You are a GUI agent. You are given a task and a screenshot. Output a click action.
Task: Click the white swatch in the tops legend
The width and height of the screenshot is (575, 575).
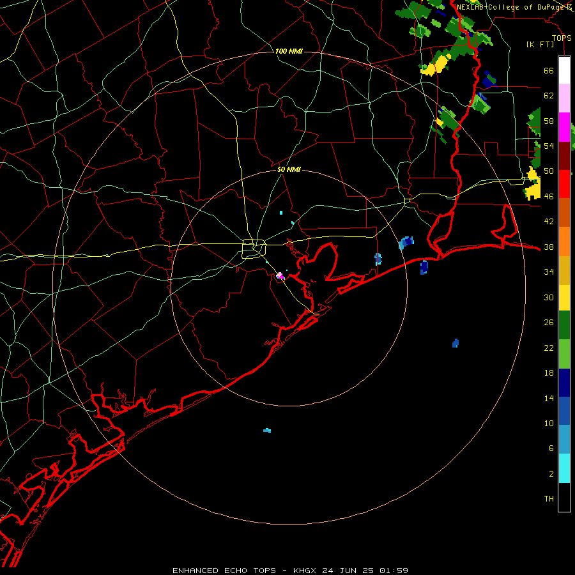(x=564, y=70)
